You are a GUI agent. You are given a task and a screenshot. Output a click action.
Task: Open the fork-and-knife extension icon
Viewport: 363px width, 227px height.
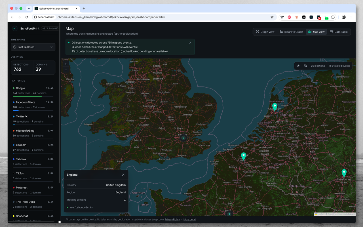[282, 17]
